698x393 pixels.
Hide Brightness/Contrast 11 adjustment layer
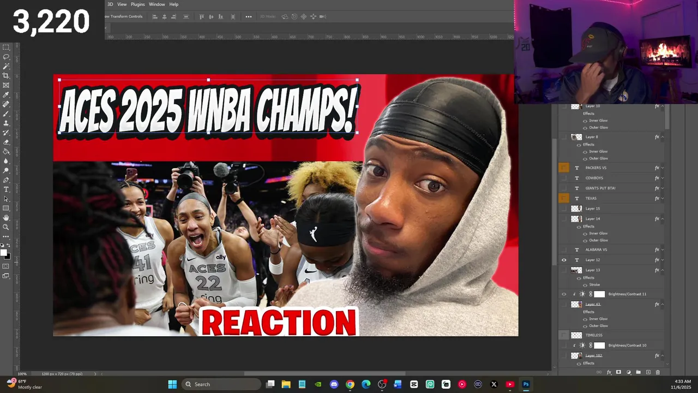(564, 294)
